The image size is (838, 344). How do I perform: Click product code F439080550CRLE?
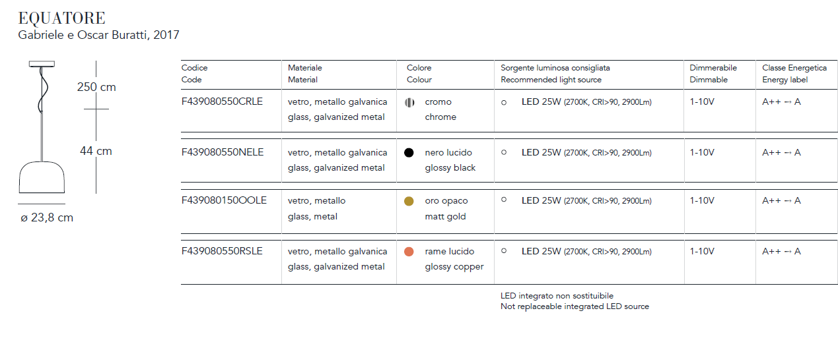(222, 102)
